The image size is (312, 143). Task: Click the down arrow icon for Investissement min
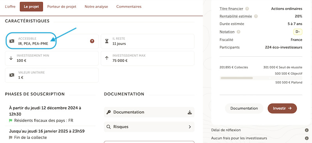[x=11, y=58]
